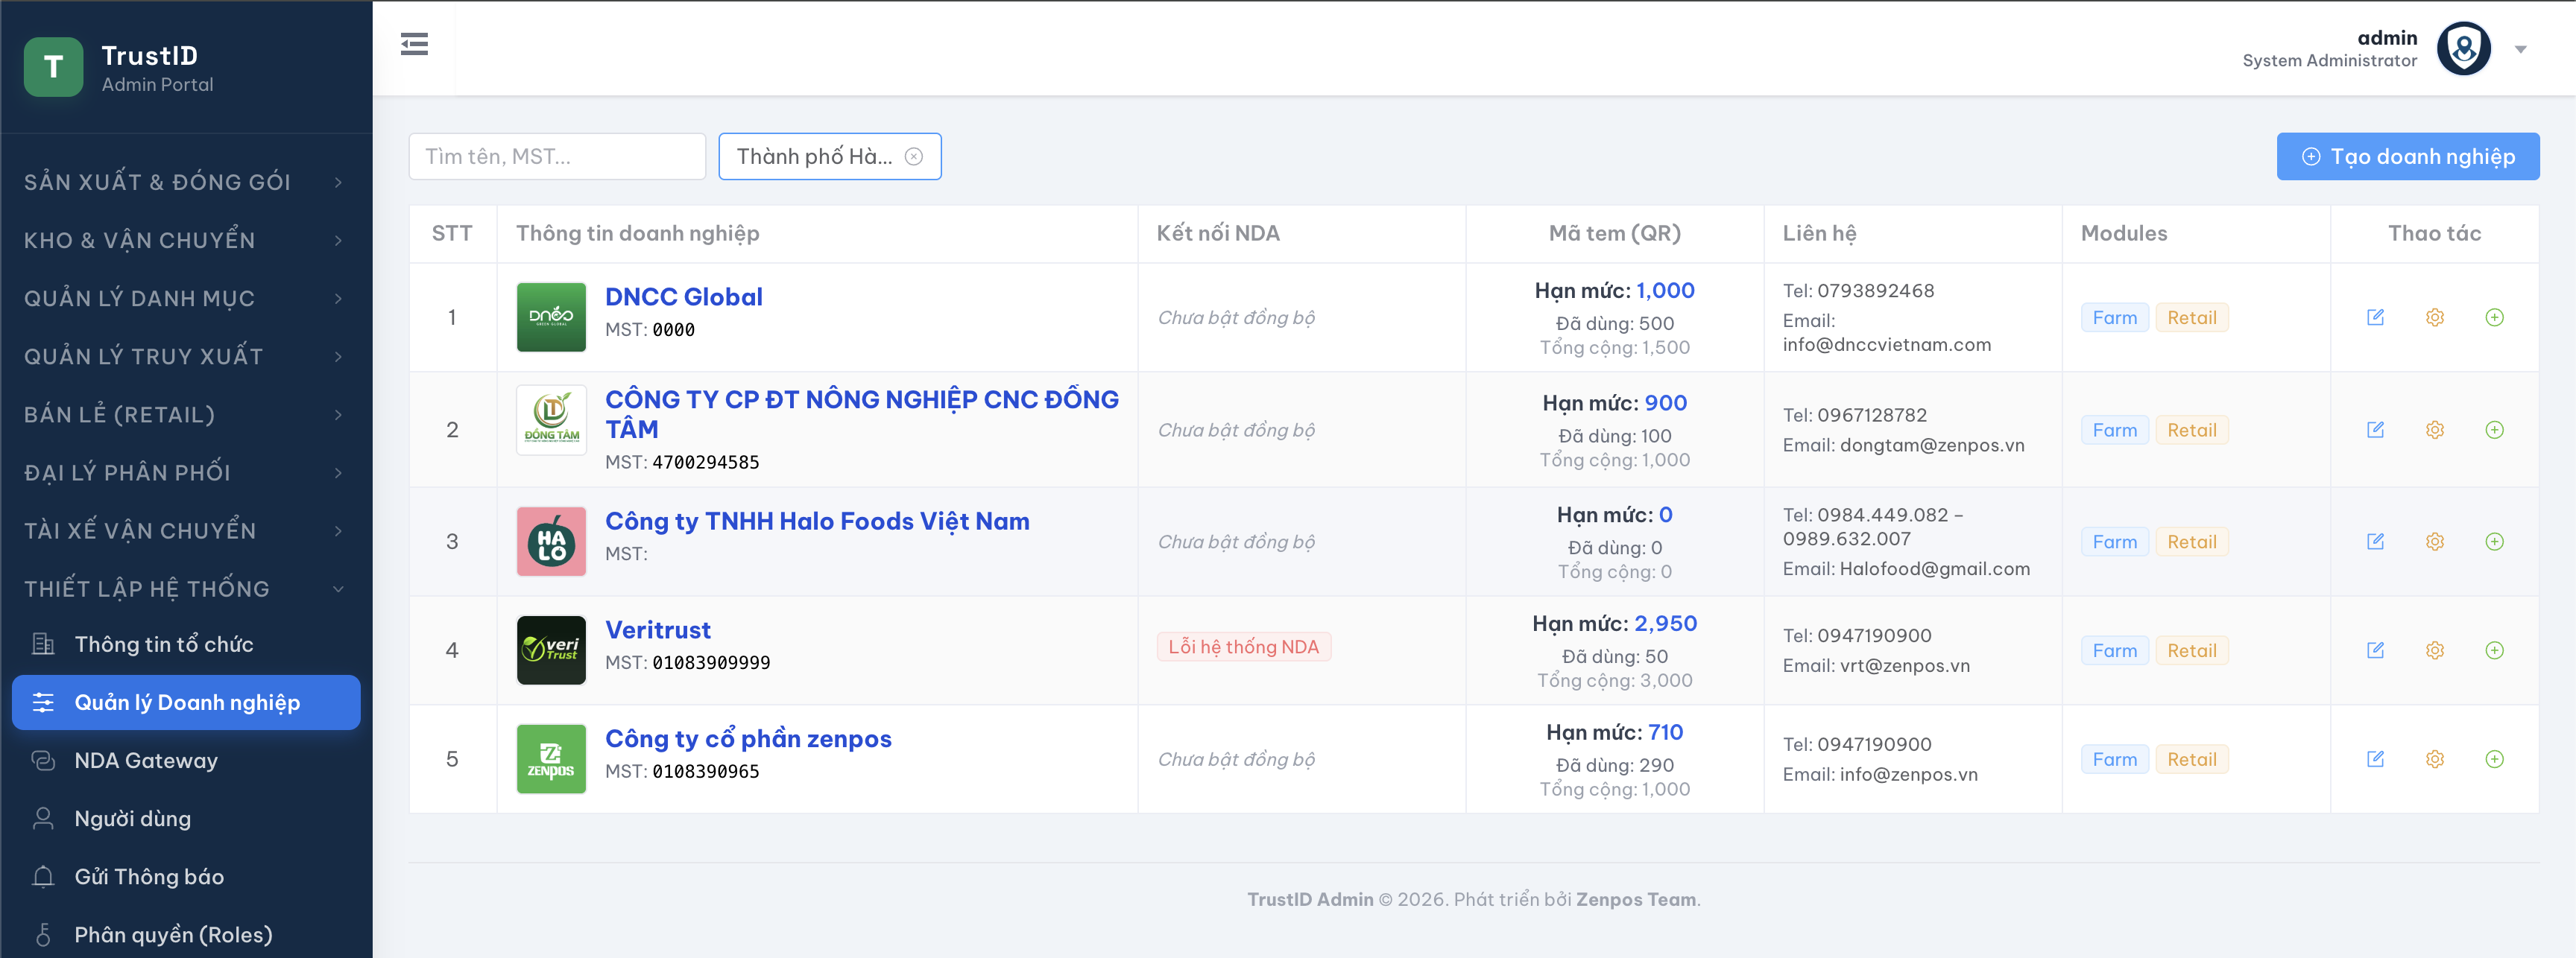The image size is (2576, 958).
Task: Edit Halo Foods Việt Nam with pencil icon
Action: point(2375,542)
